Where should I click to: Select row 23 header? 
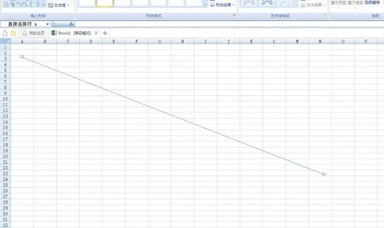tap(5, 173)
